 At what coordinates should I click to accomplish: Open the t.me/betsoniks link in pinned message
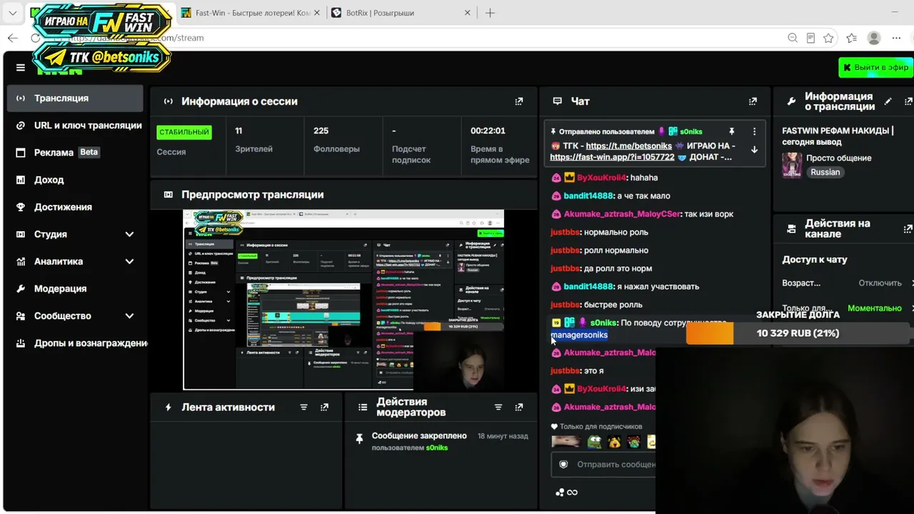tap(629, 146)
